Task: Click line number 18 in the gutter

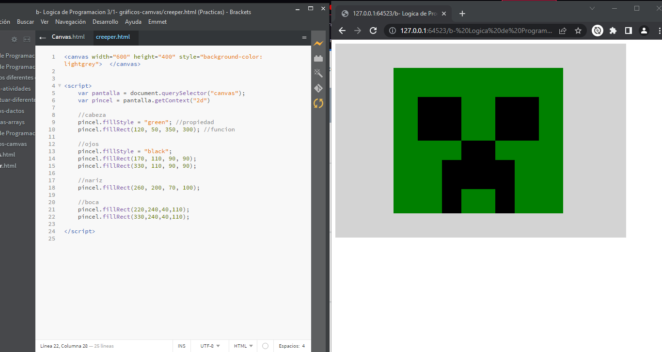Action: [52, 188]
